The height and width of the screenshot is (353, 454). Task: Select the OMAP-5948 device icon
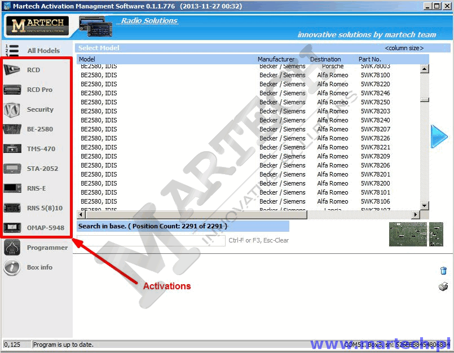pyautogui.click(x=12, y=228)
